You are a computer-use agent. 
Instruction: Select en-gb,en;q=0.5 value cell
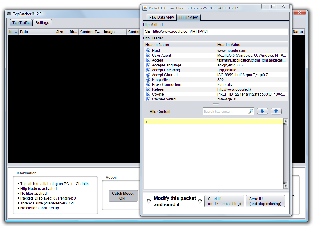pyautogui.click(x=252, y=65)
